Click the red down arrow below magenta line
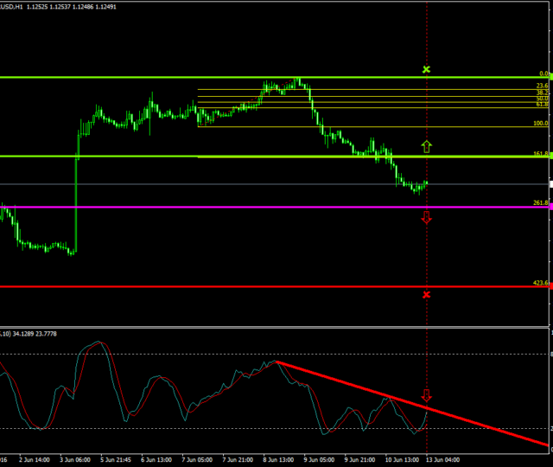 pyautogui.click(x=426, y=217)
